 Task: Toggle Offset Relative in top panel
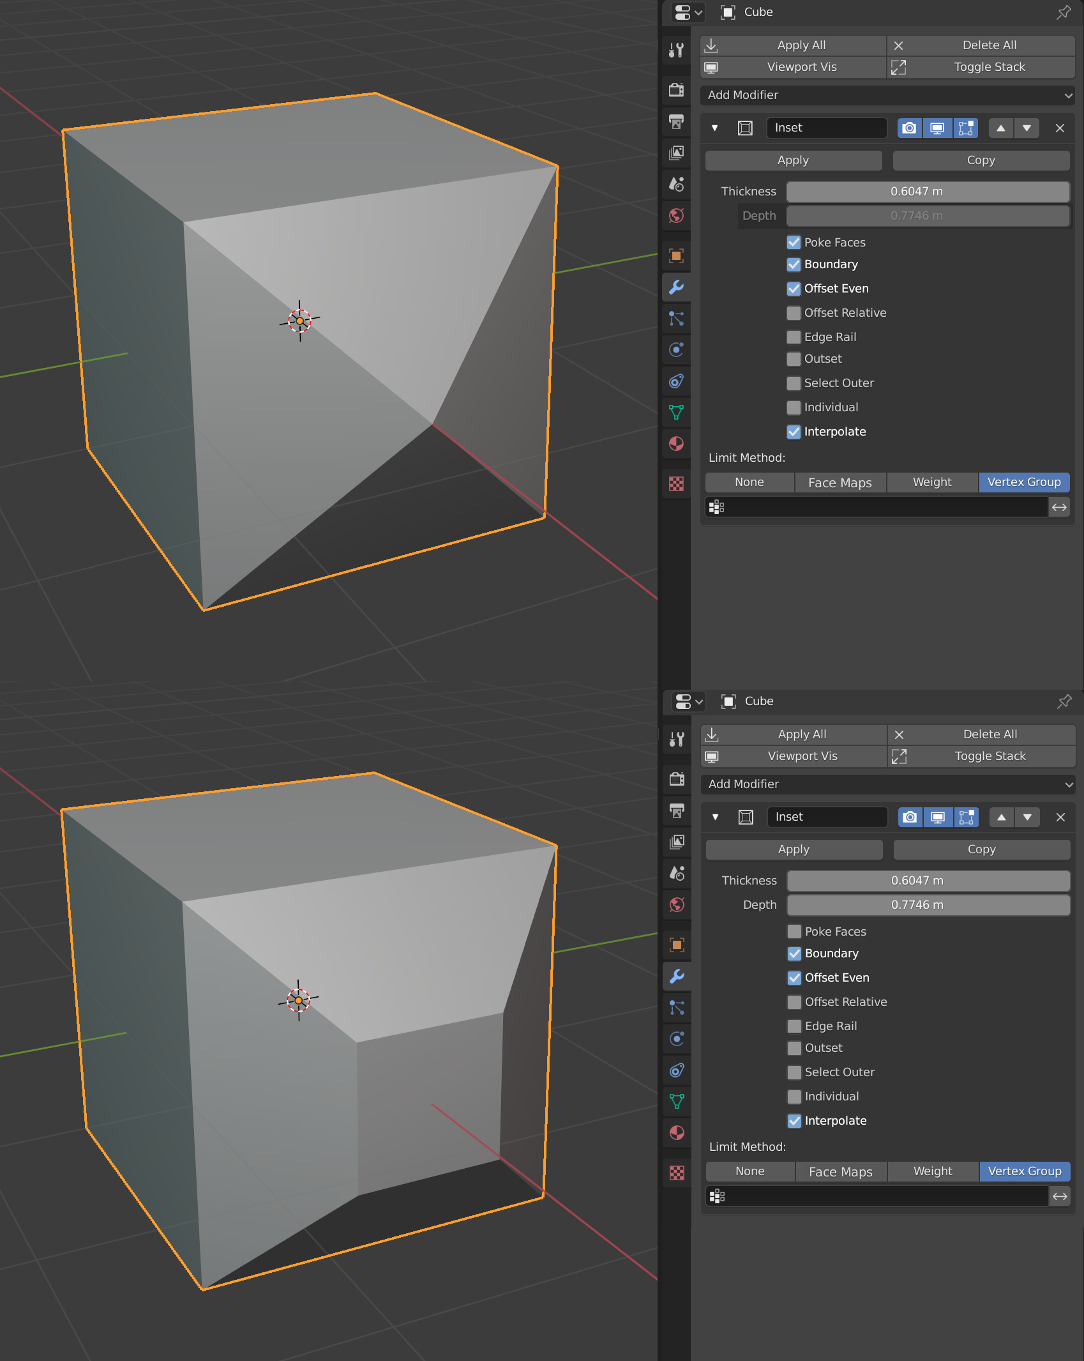click(x=794, y=313)
